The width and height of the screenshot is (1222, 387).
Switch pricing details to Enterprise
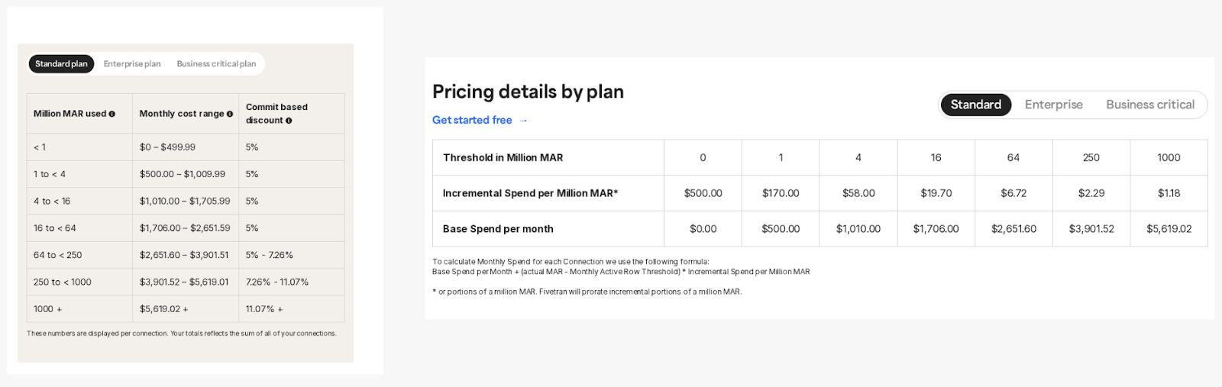click(x=1054, y=105)
